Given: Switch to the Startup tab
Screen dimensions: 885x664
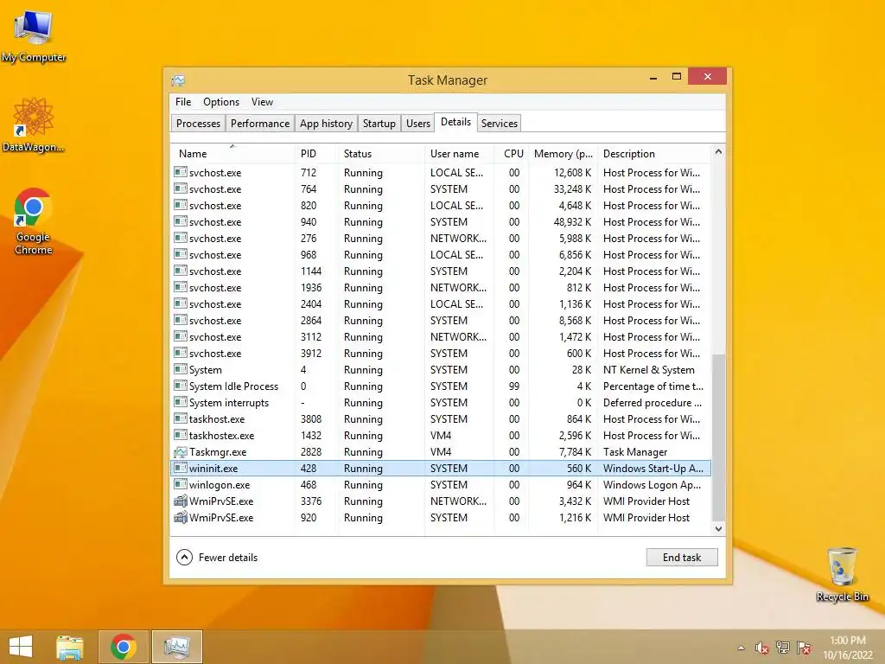Looking at the screenshot, I should pyautogui.click(x=379, y=123).
